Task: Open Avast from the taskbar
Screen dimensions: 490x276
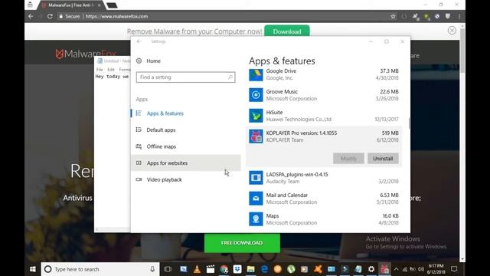Action: (318, 269)
